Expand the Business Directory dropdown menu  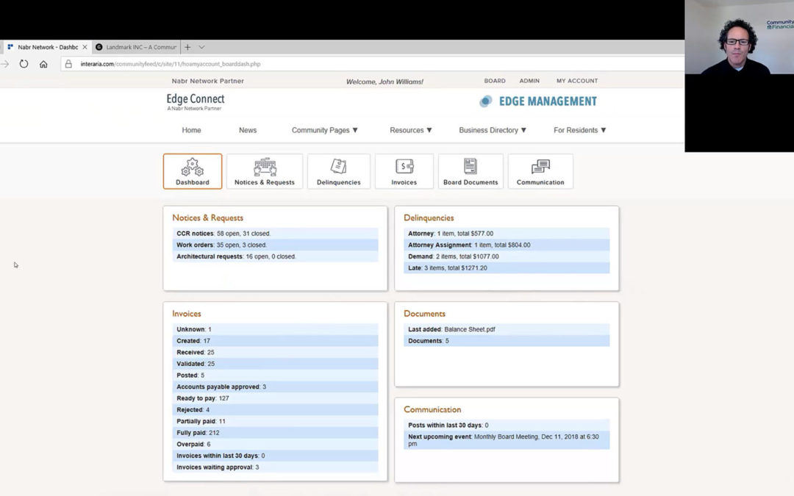click(493, 130)
